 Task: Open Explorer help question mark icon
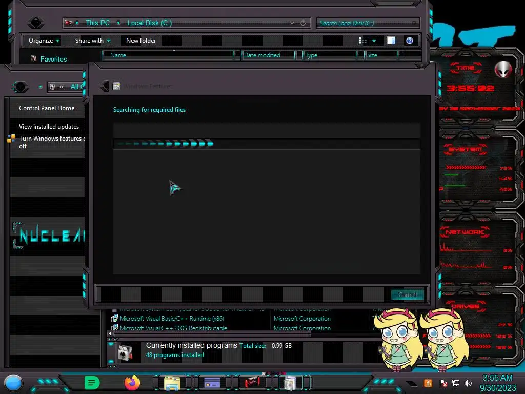[410, 41]
